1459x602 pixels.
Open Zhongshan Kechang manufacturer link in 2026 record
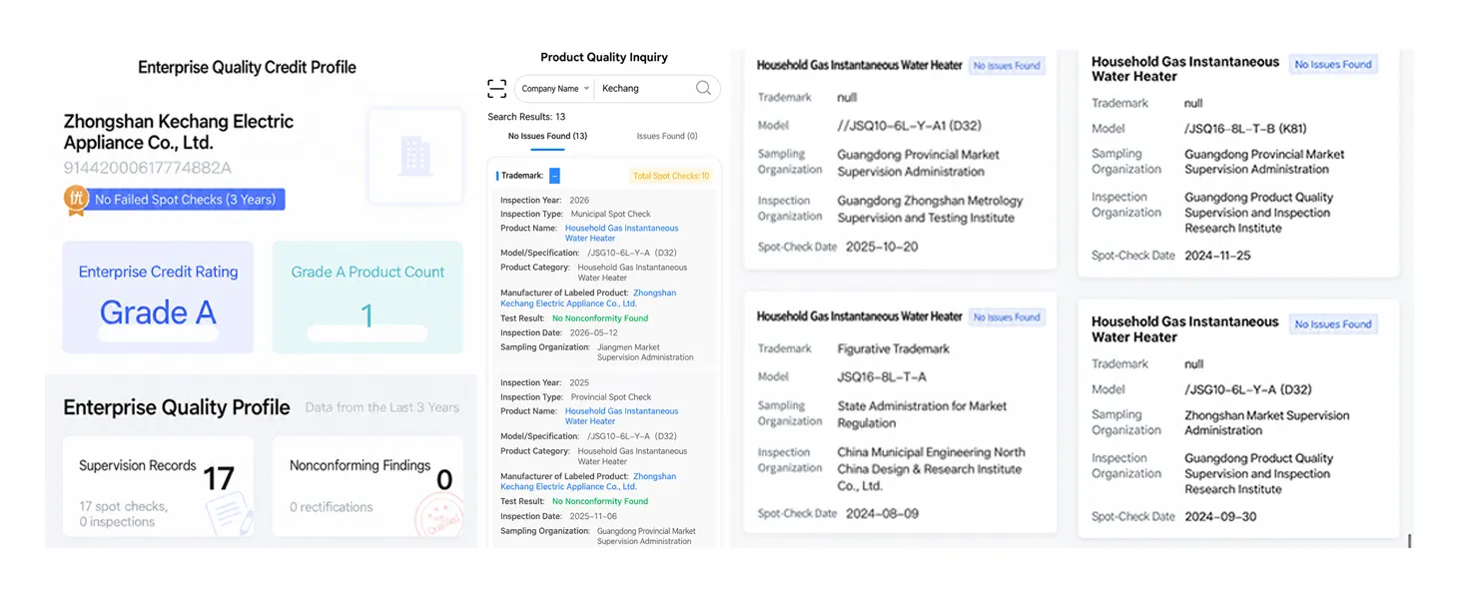coord(588,298)
